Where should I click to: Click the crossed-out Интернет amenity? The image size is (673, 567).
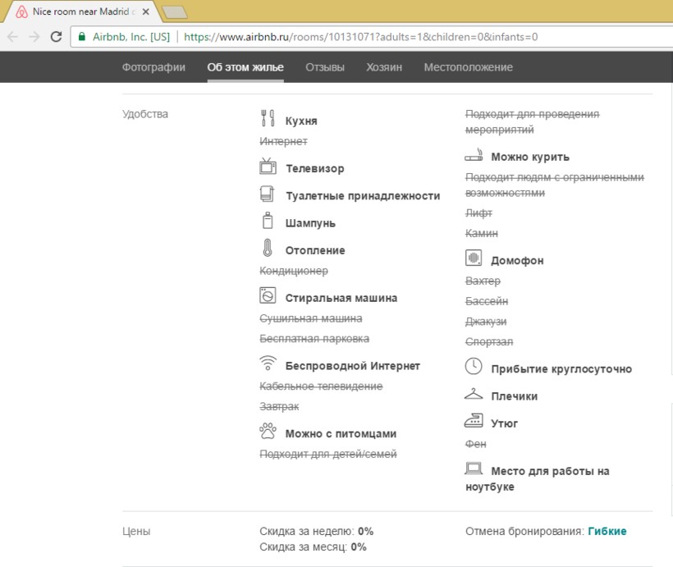[283, 141]
